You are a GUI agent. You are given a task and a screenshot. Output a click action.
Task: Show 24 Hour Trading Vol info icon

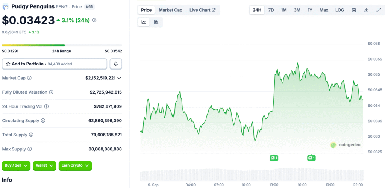[46, 106]
